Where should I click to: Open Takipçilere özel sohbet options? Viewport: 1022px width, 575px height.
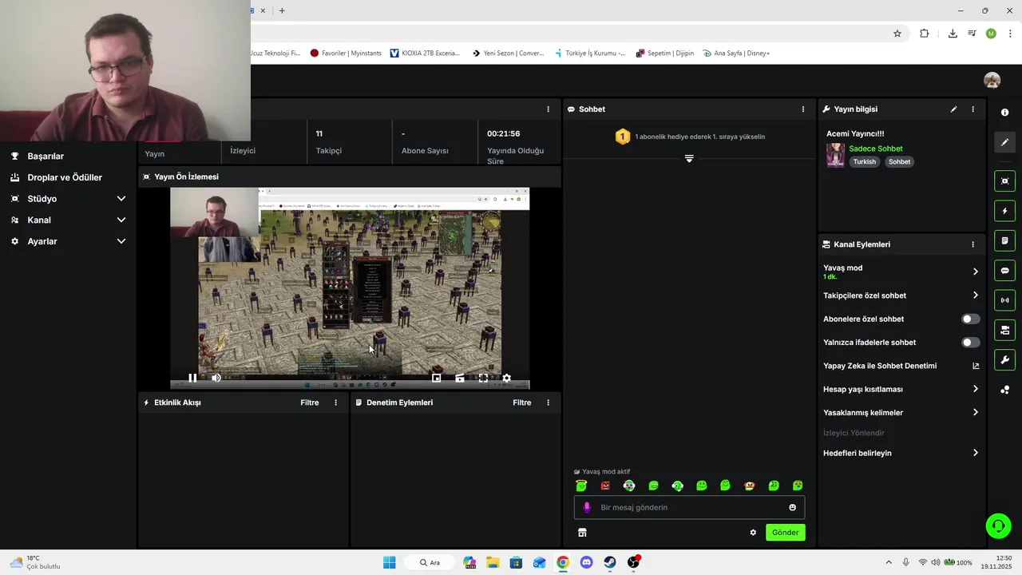coord(975,295)
